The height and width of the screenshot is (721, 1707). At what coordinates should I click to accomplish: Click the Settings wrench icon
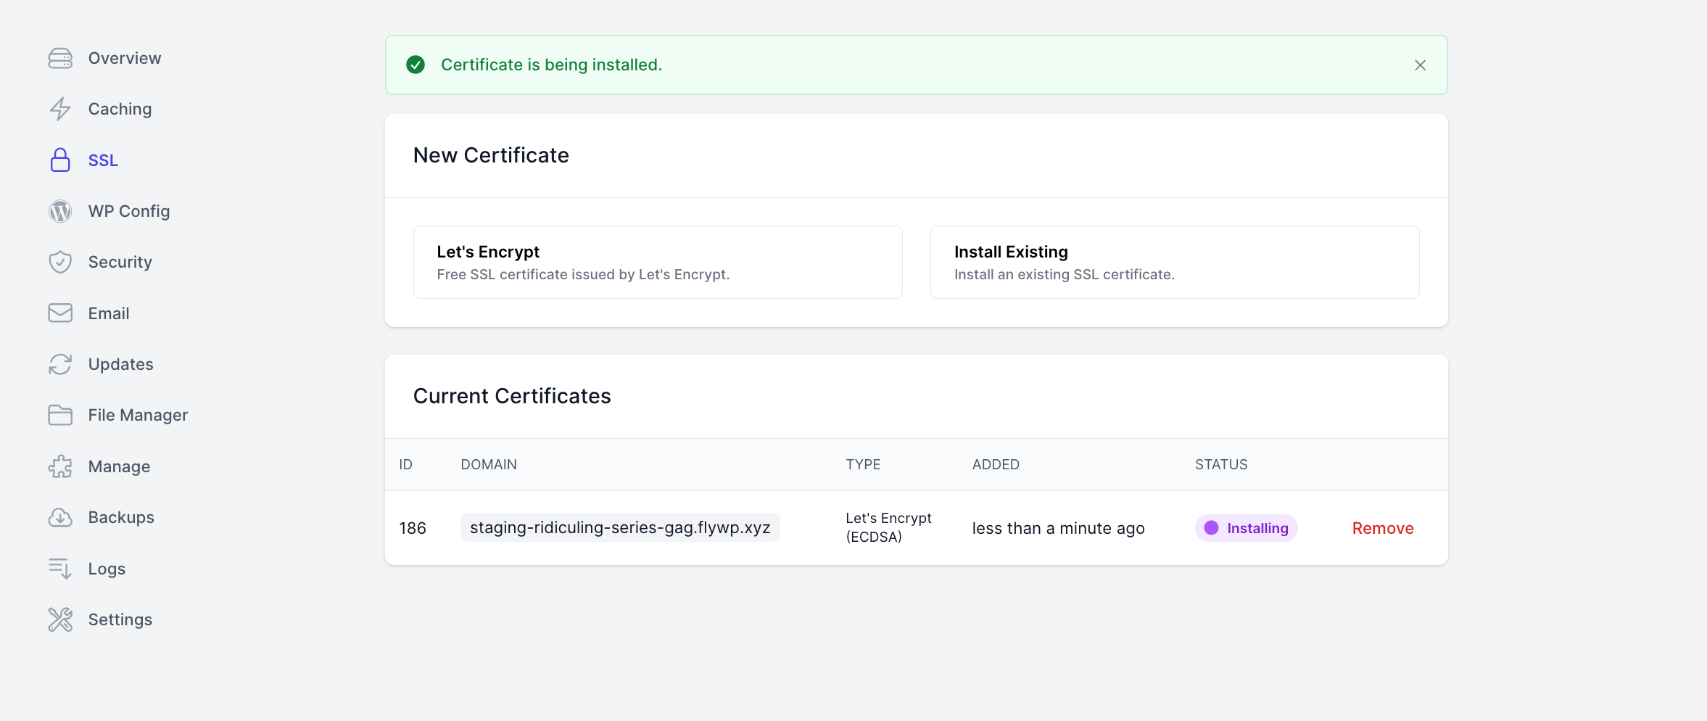tap(60, 619)
